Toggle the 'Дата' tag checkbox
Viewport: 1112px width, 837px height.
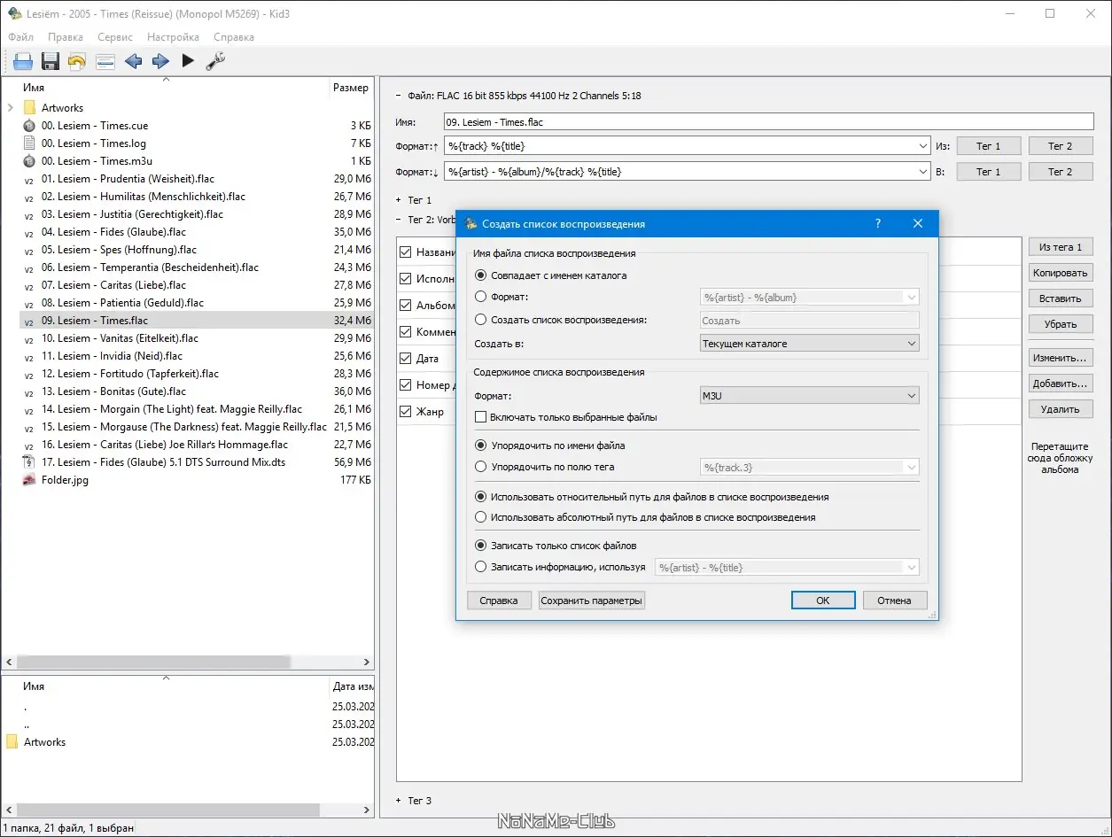click(406, 359)
